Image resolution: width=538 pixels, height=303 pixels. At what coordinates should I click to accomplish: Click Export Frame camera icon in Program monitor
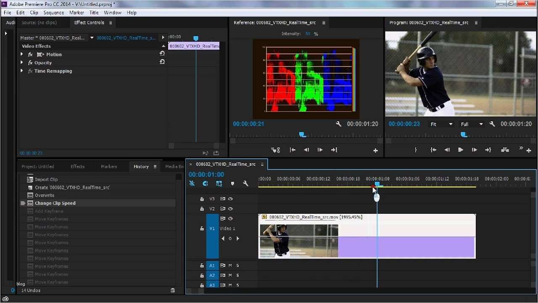coord(505,150)
